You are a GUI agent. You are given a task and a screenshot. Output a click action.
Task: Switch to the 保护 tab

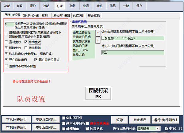(33, 6)
